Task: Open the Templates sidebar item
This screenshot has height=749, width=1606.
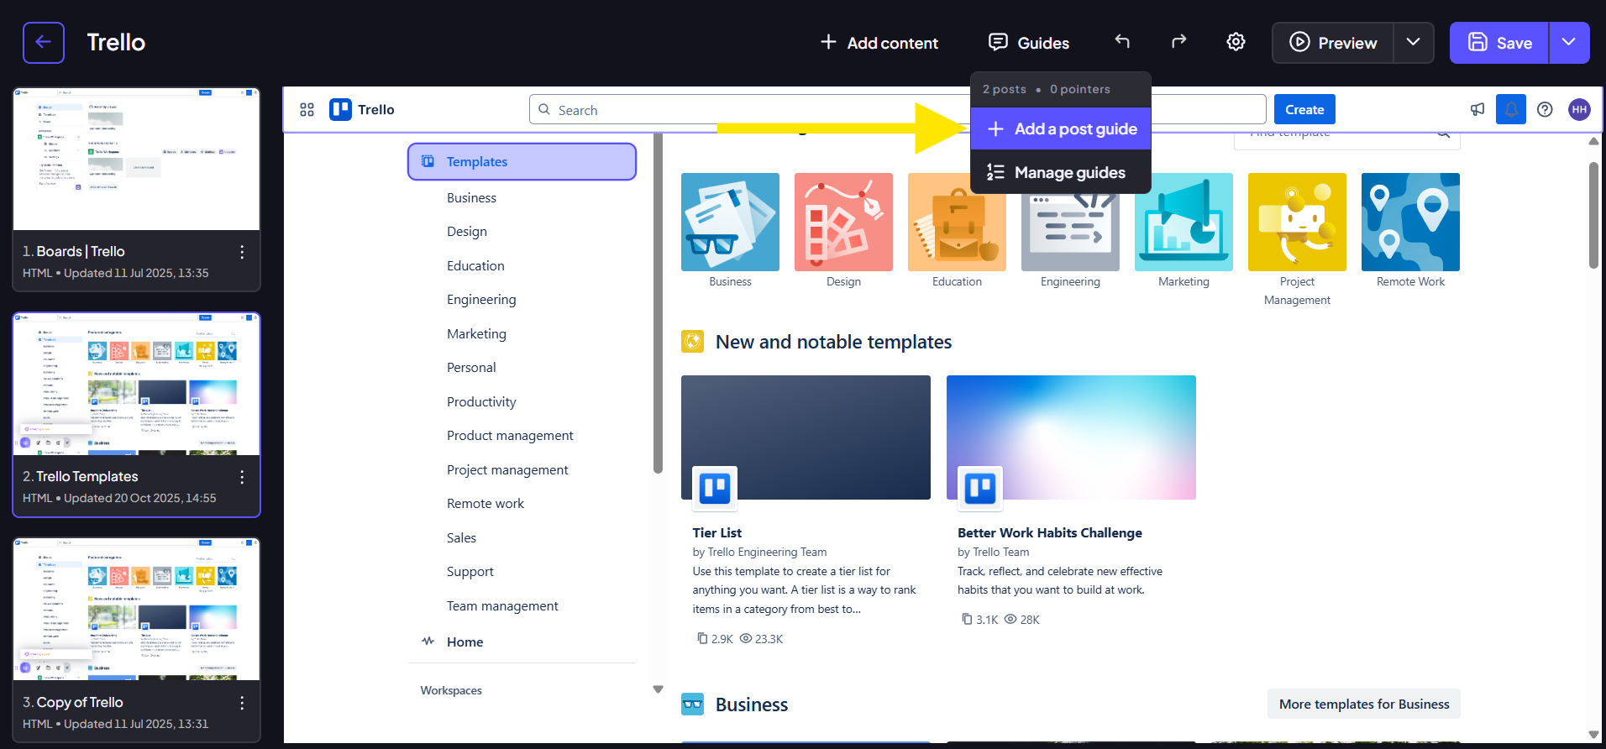Action: pos(522,161)
